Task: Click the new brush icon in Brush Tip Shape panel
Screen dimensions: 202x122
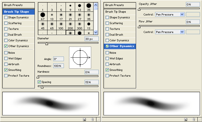Action: point(84,119)
